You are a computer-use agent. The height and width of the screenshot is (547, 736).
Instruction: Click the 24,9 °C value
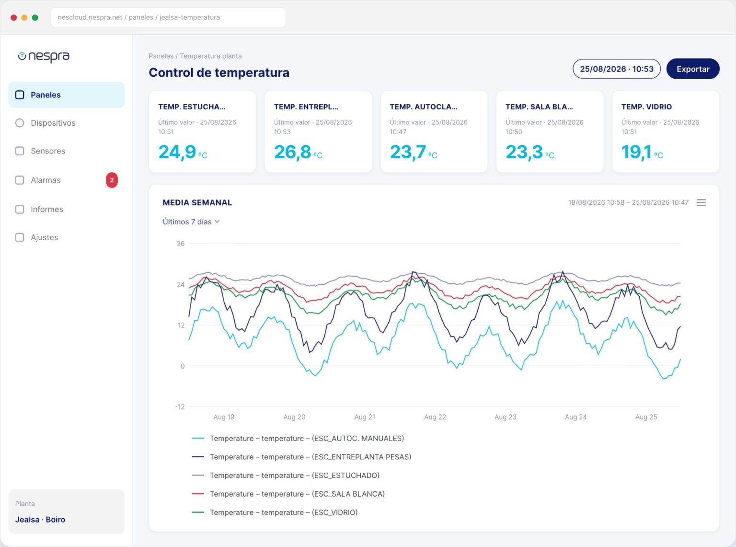pyautogui.click(x=183, y=152)
